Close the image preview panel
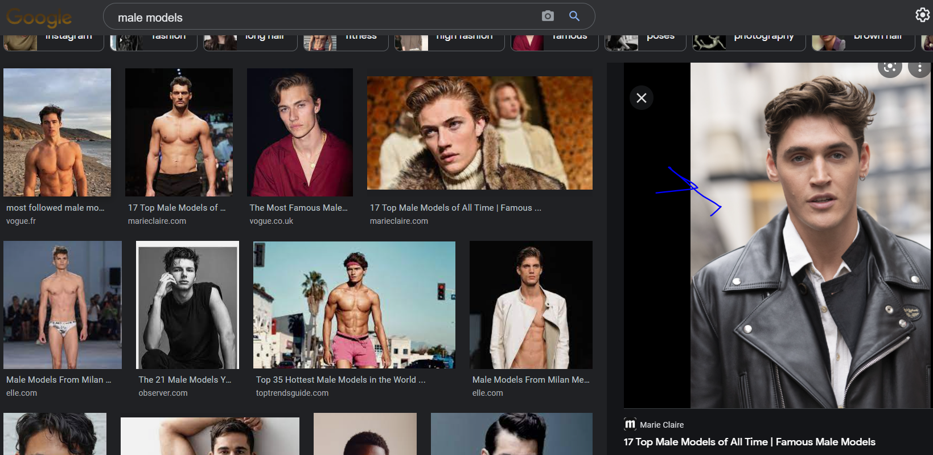The image size is (933, 455). tap(642, 98)
